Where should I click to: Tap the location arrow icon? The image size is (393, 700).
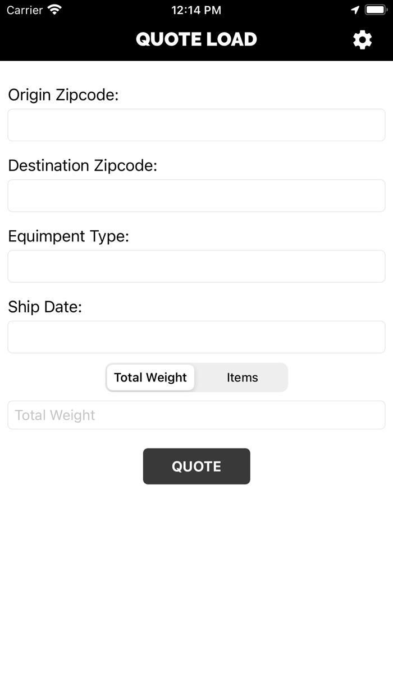(x=355, y=10)
